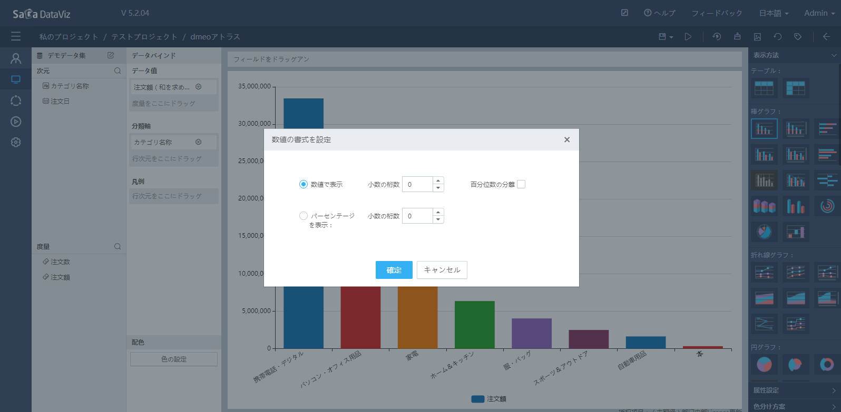
Task: Open the hamburger navigation menu
Action: [16, 36]
